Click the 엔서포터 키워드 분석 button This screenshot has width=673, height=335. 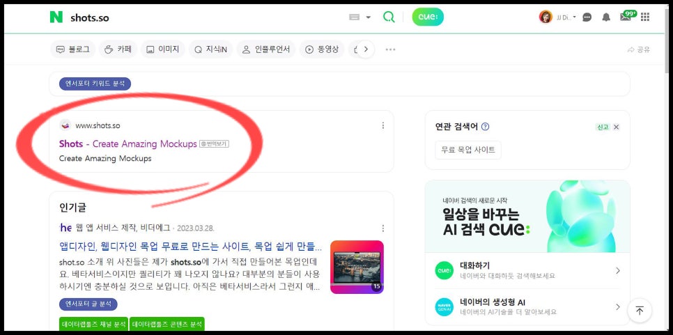pos(95,84)
